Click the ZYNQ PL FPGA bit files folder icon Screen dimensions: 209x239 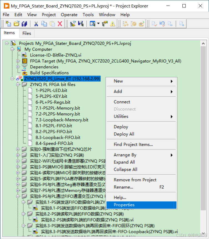[x=24, y=84]
